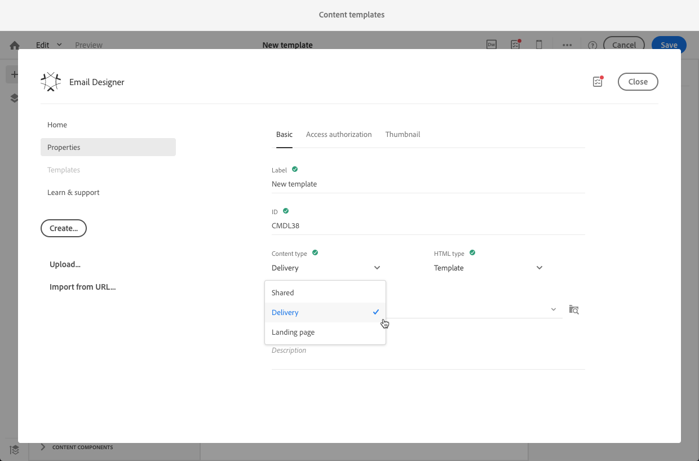Click the folder search icon
The height and width of the screenshot is (461, 699).
574,309
